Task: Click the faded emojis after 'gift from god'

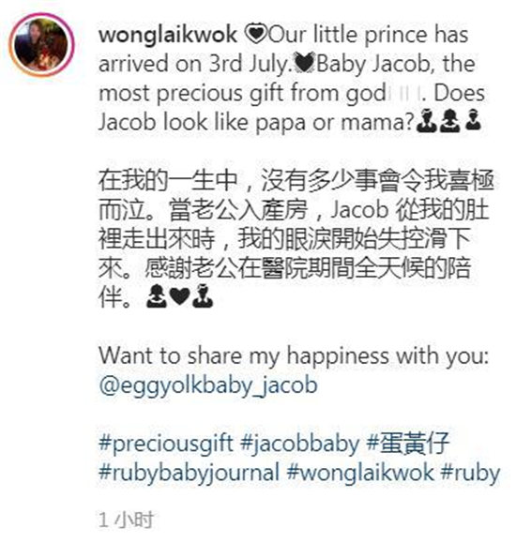Action: click(x=404, y=94)
